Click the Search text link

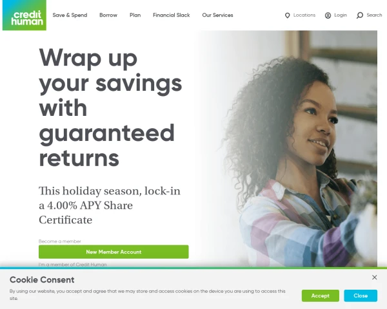(x=374, y=15)
